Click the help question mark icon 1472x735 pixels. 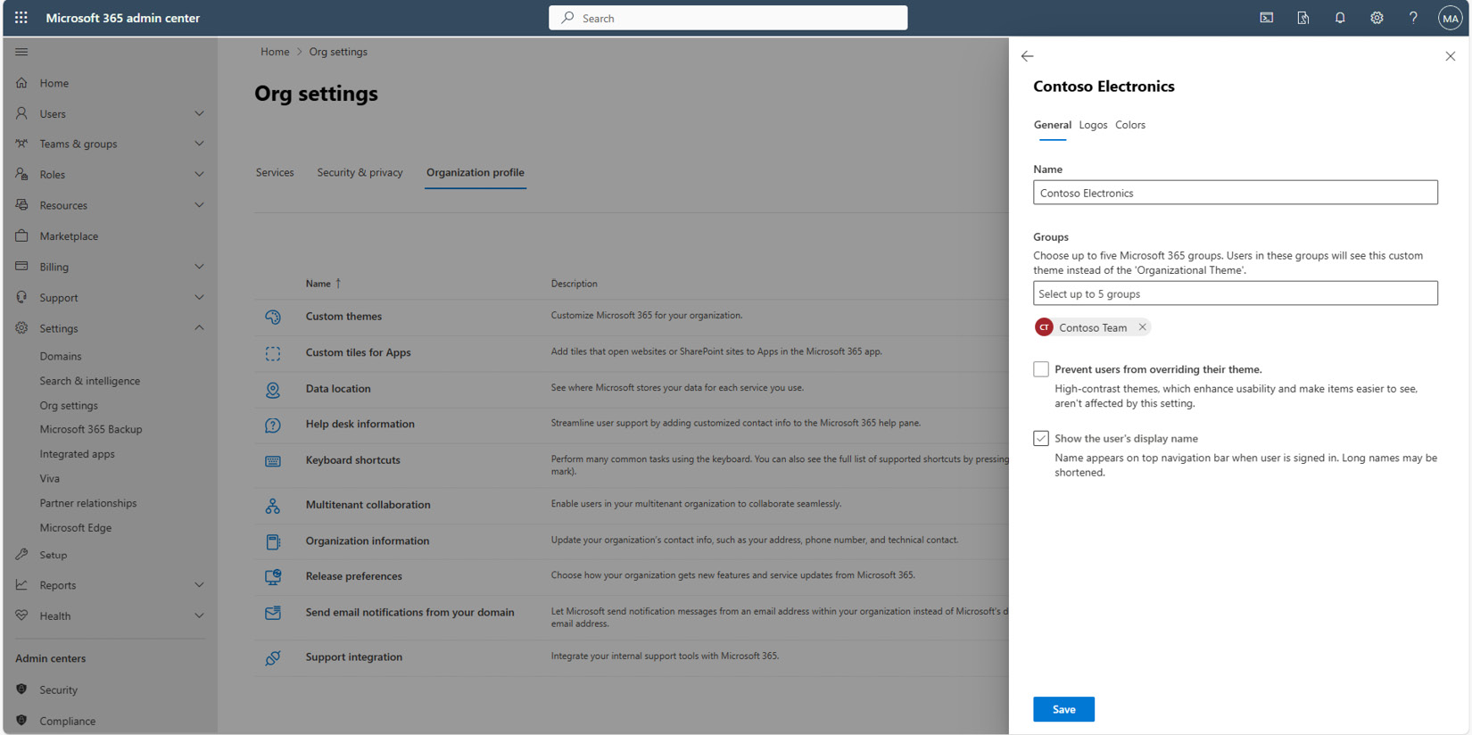[x=1413, y=18]
